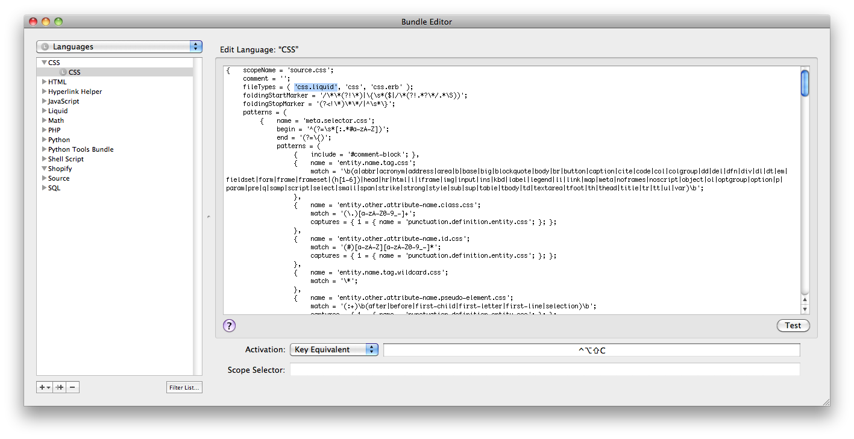Collapse the CSS bundle group
The image size is (854, 439).
click(44, 63)
